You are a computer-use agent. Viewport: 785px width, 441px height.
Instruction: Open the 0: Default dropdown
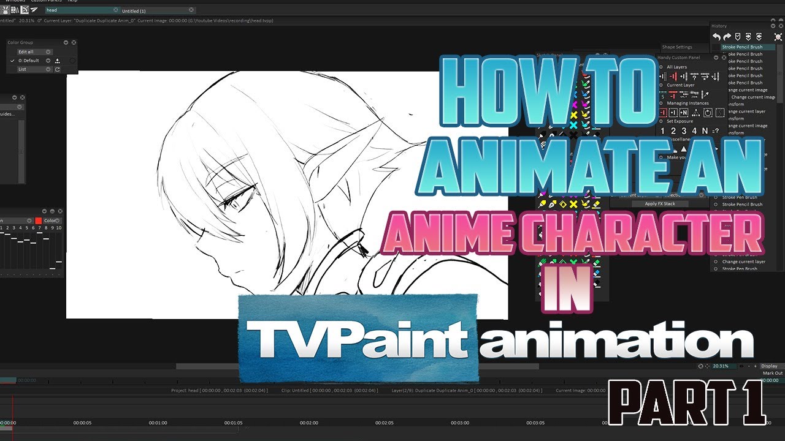(48, 61)
